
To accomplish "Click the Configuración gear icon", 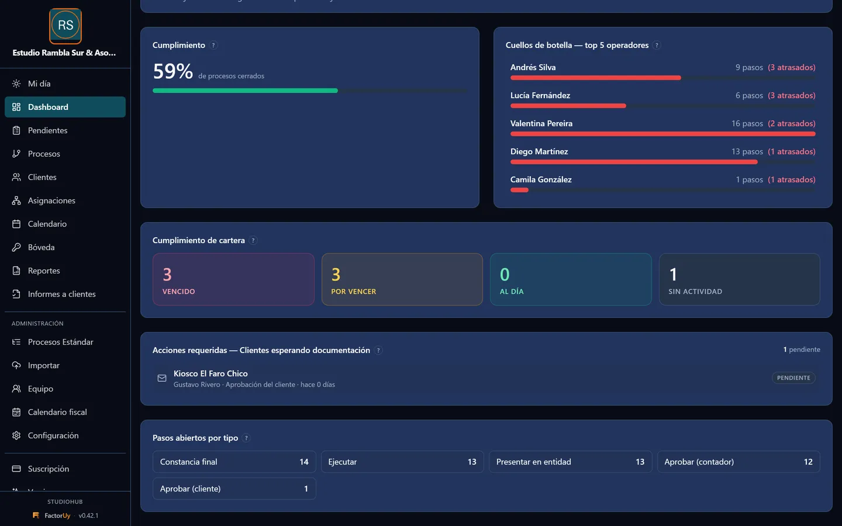I will [x=16, y=435].
